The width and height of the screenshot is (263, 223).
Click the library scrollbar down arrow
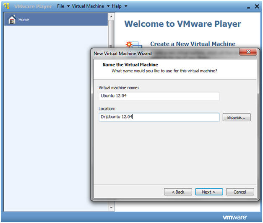tap(111, 208)
